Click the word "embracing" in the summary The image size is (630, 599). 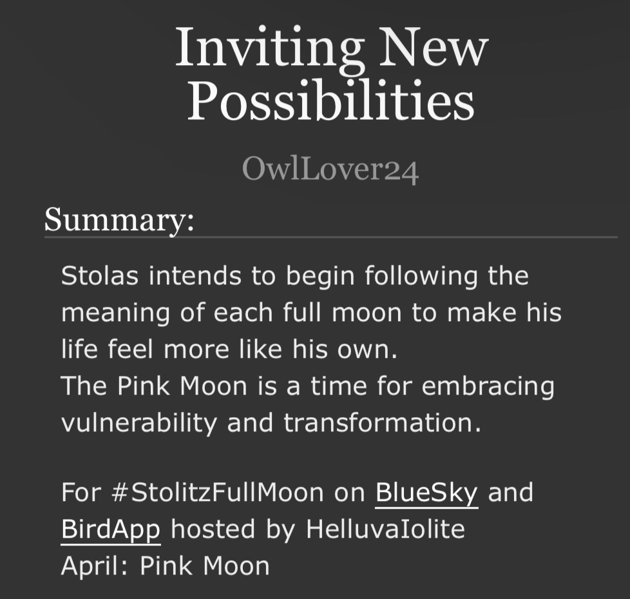pos(488,386)
